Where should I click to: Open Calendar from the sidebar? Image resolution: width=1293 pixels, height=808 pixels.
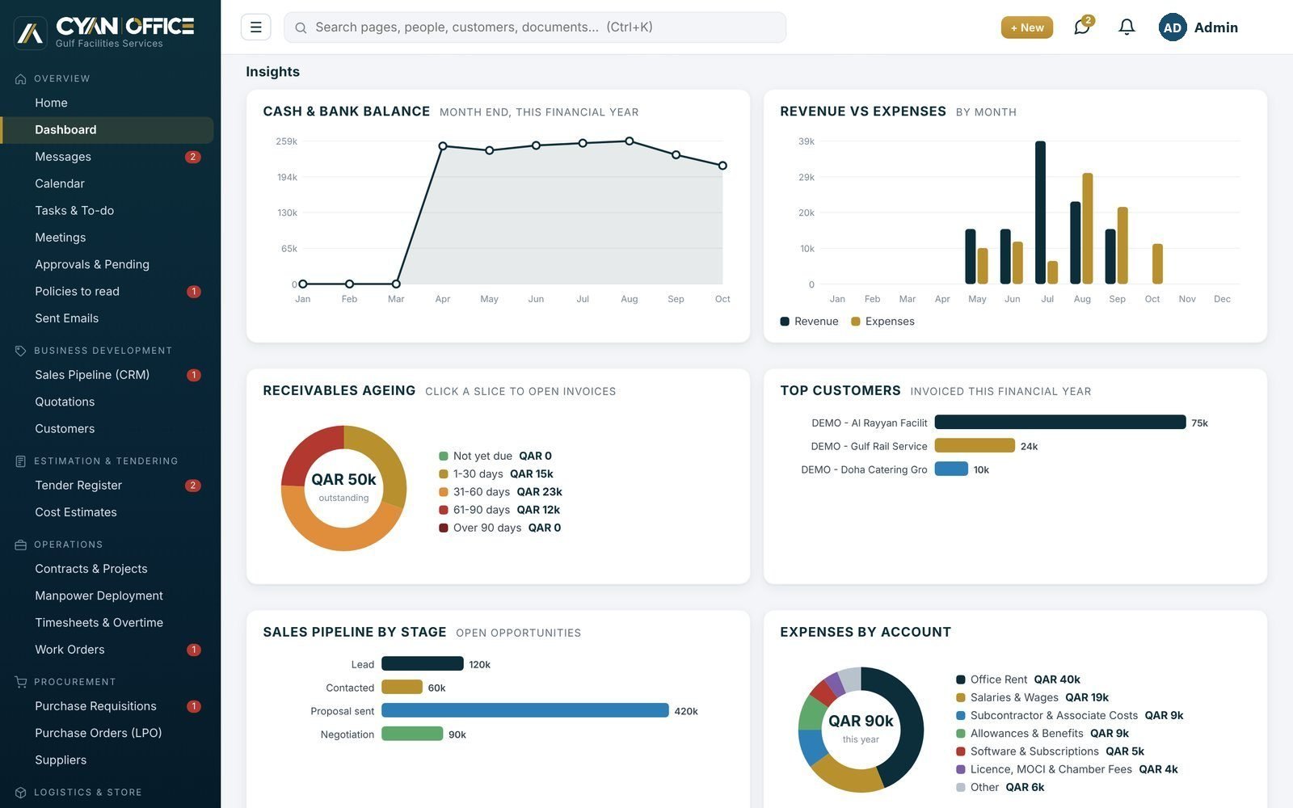(x=107, y=183)
